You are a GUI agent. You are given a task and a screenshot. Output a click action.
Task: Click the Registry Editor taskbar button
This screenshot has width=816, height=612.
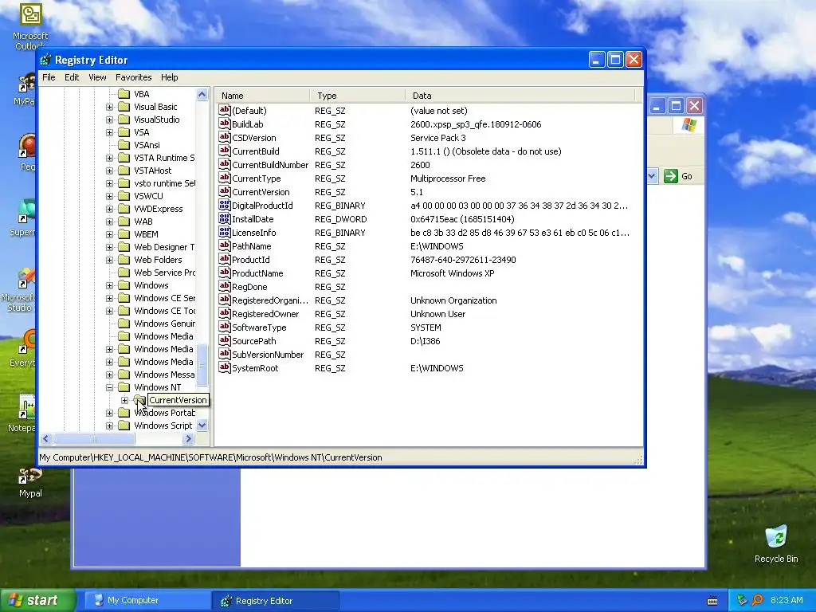276,601
